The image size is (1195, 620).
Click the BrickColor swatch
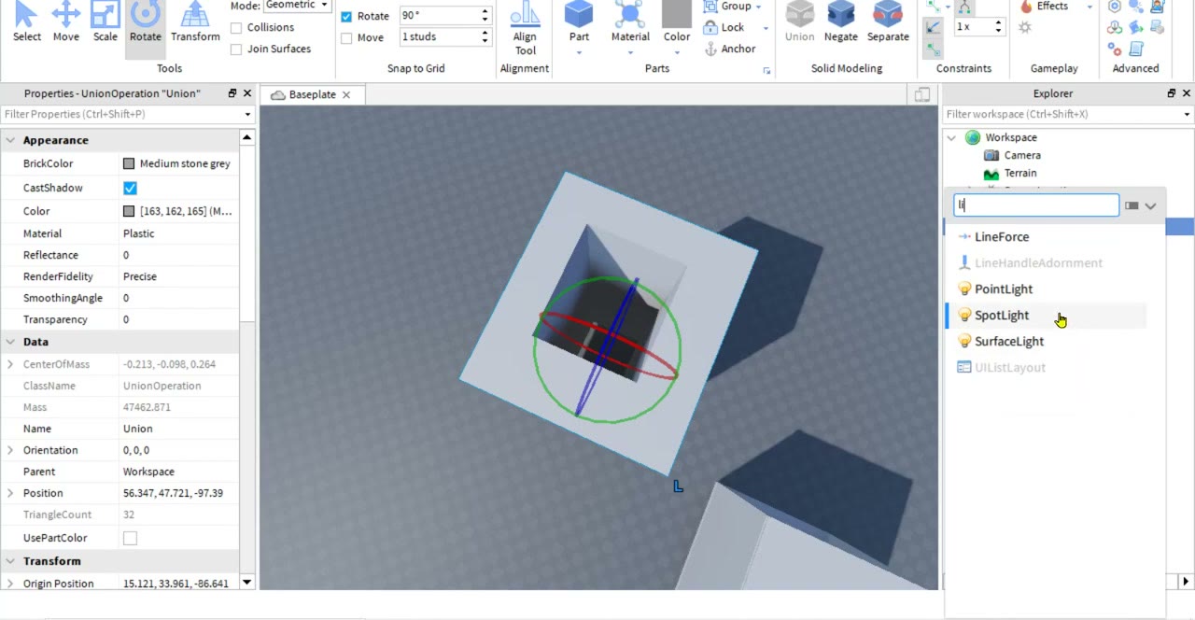tap(129, 163)
